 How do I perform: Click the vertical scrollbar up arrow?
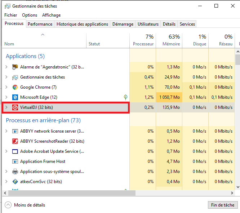[238, 52]
